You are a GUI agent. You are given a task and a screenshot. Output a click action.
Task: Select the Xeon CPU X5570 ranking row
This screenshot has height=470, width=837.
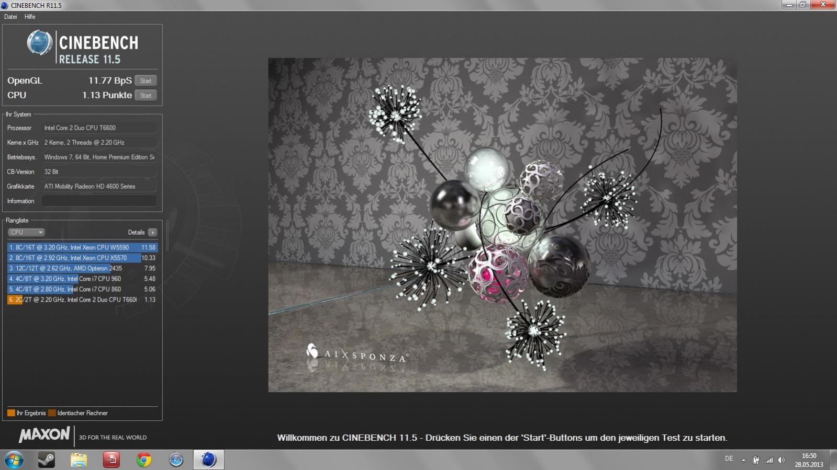(x=82, y=258)
